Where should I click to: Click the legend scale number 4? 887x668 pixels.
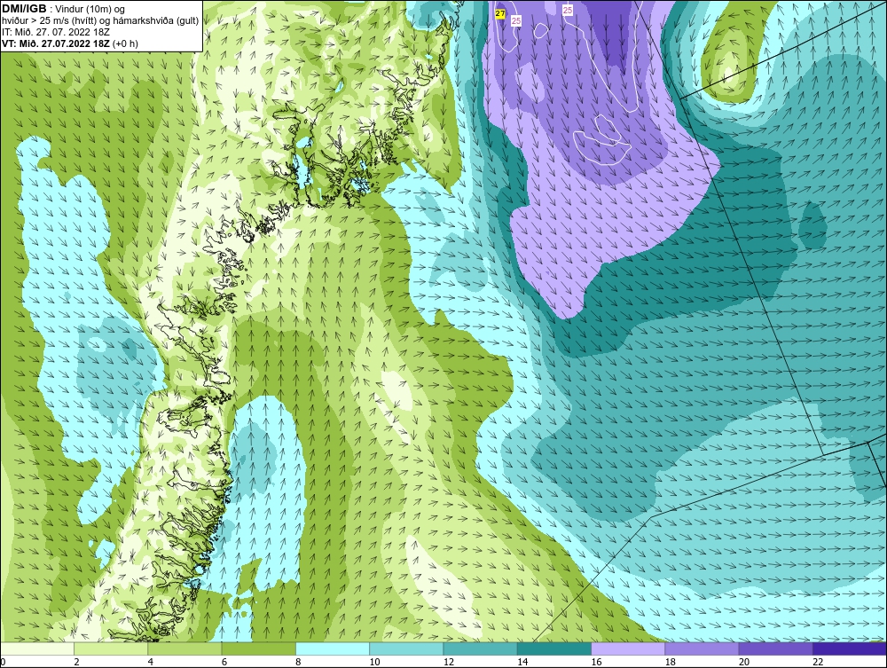(x=151, y=663)
